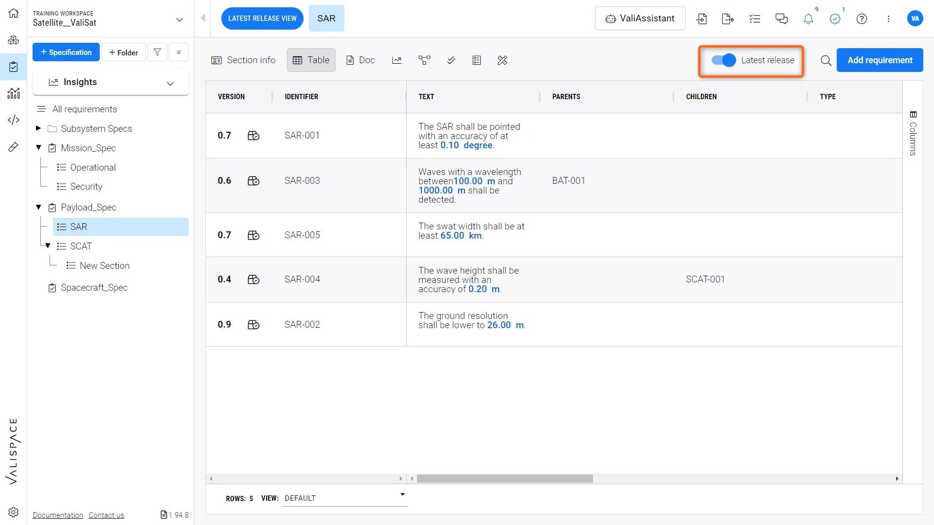Click the import file icon in top bar

coord(701,19)
